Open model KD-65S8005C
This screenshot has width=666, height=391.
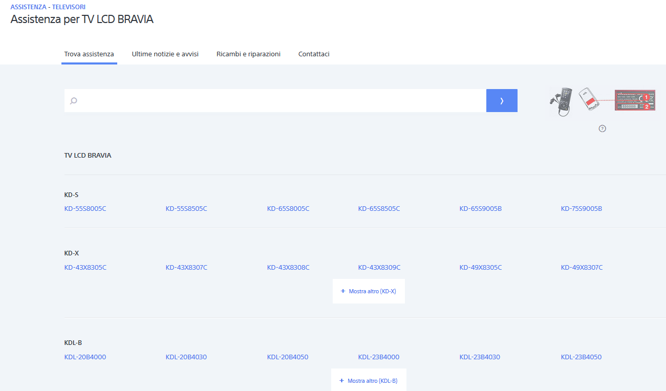[288, 209]
